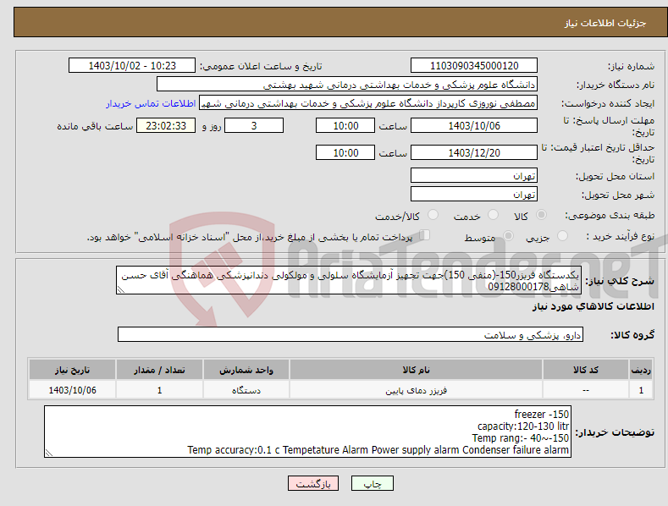This screenshot has width=668, height=506.
Task: Click the تاریخ نیاز column header
Action: pos(72,370)
